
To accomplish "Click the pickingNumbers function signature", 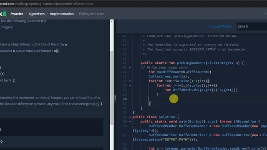I will [x=192, y=63].
